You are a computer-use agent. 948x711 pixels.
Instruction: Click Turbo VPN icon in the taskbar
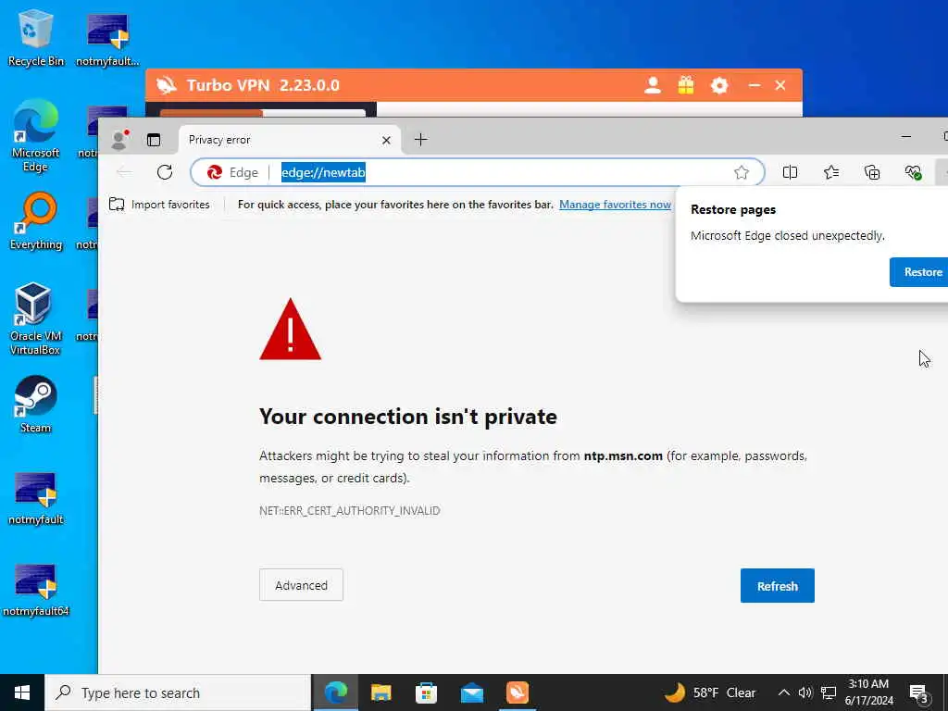(x=517, y=692)
